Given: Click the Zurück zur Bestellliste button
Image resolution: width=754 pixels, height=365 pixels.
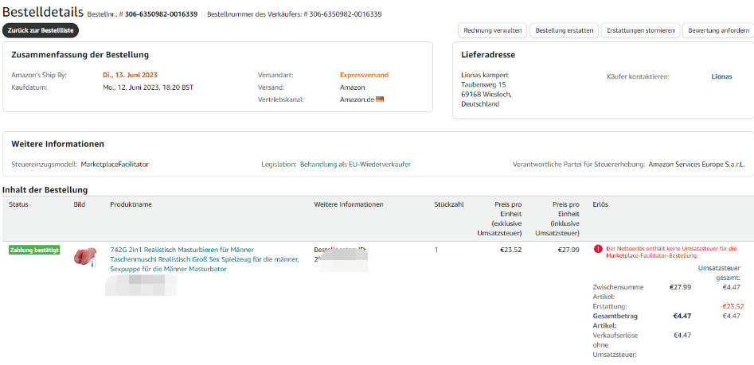Looking at the screenshot, I should coord(41,30).
